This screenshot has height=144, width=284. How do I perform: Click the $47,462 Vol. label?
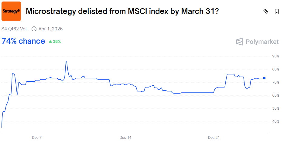(14, 29)
